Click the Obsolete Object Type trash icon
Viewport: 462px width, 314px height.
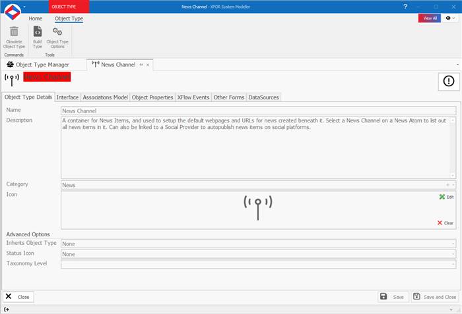tap(14, 32)
